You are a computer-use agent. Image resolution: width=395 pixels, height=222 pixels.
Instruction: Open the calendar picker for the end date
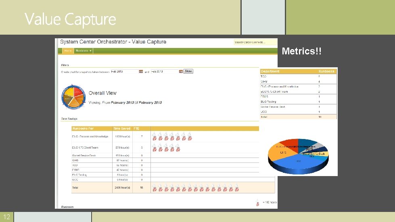coord(181,72)
